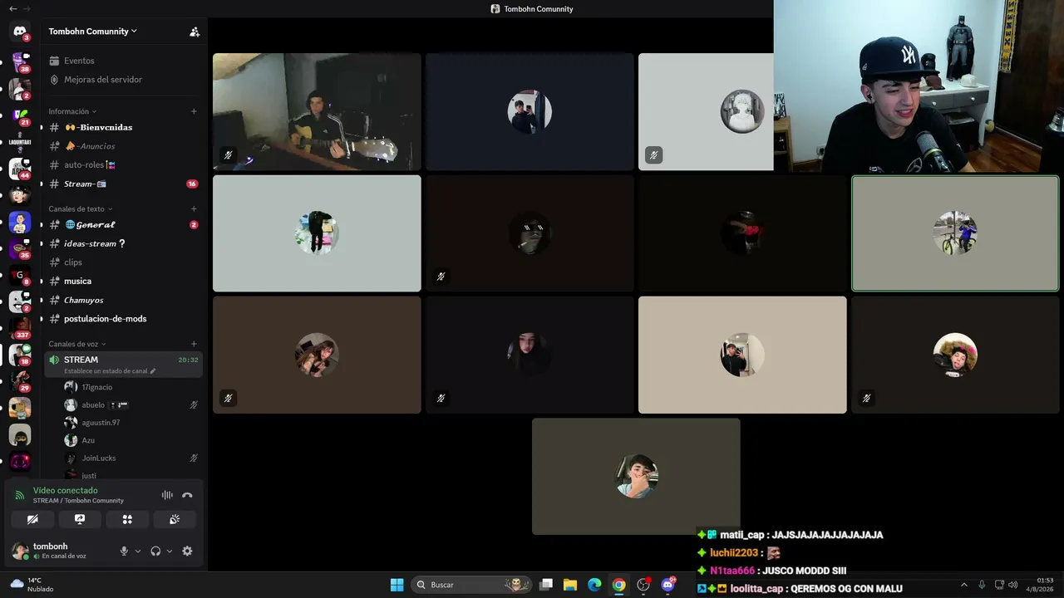Viewport: 1064px width, 598px height.
Task: Focus the green-outlined speaking participant tile
Action: click(x=955, y=233)
